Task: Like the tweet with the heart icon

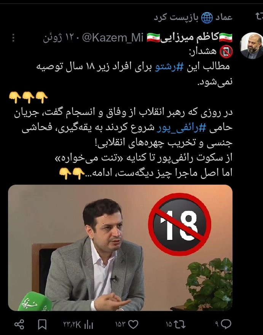Action: coord(133,324)
